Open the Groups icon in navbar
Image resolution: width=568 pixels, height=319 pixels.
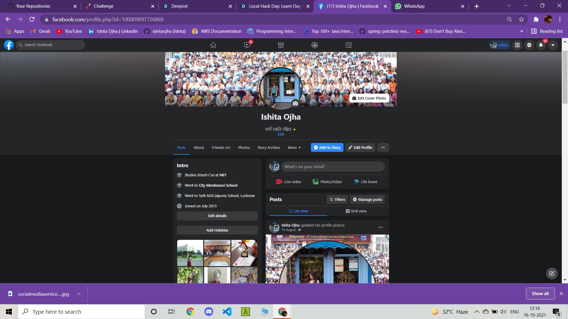pos(315,45)
